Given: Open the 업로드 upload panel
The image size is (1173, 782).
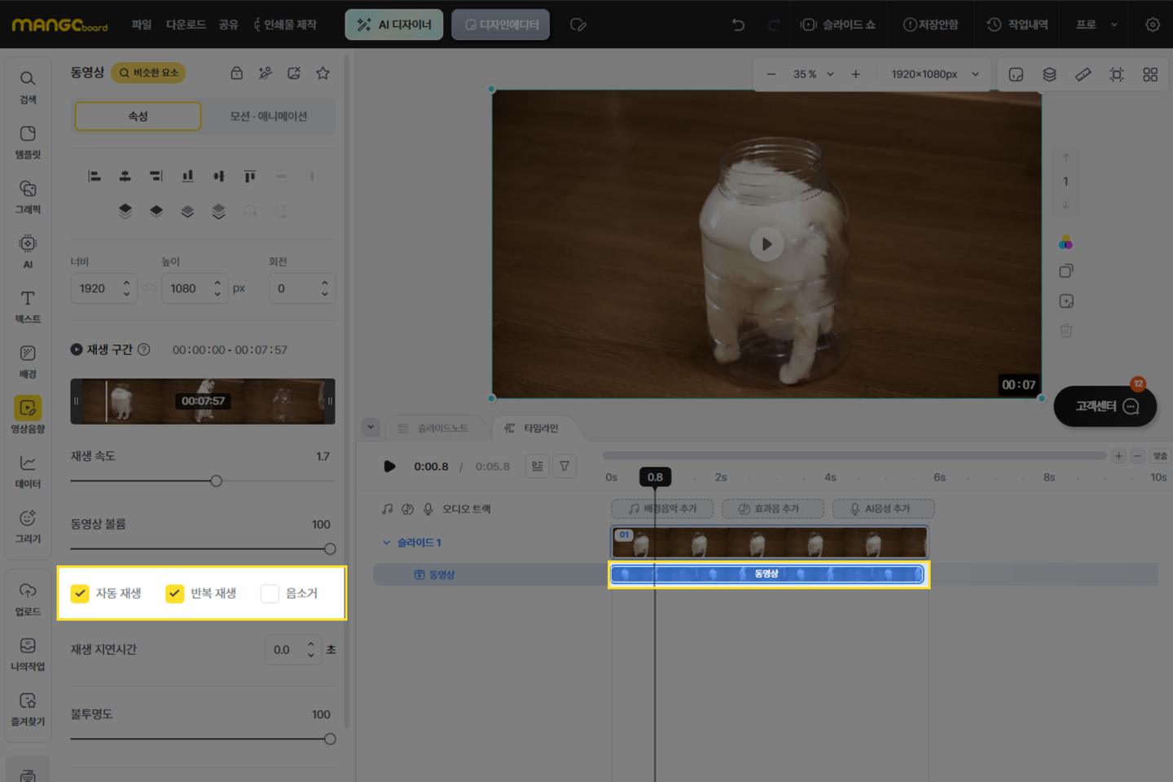Looking at the screenshot, I should pos(28,598).
